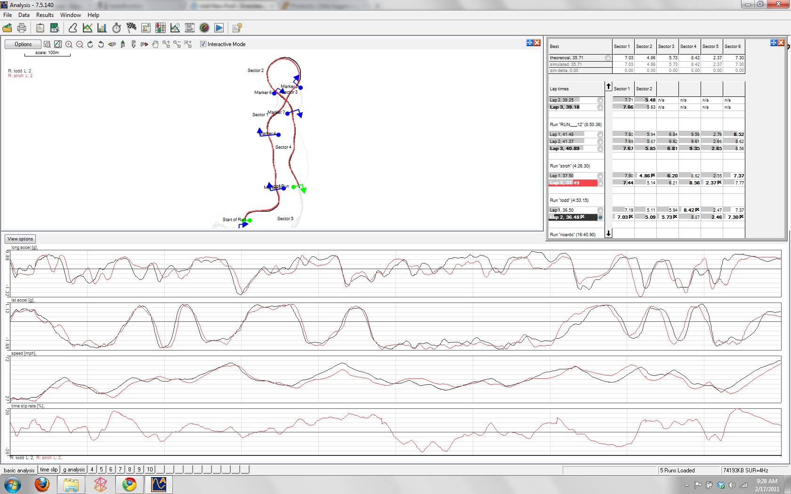
Task: Select radio button for RUN___12 Lap 3, 40.89
Action: pos(600,149)
